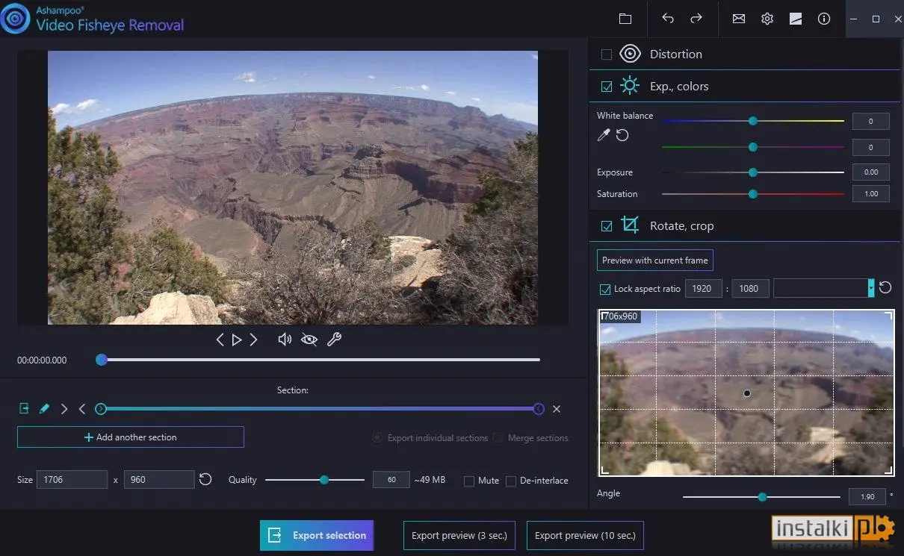The image size is (904, 556).
Task: Redo the last change
Action: [x=696, y=19]
